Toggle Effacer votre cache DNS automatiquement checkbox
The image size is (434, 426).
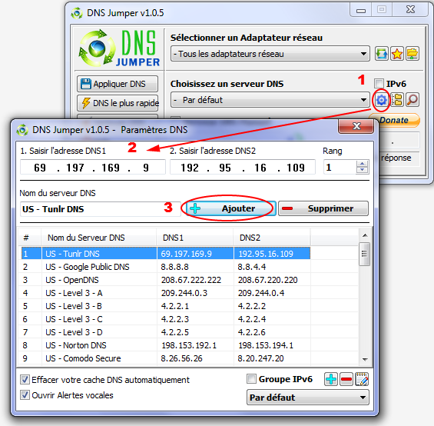[x=25, y=379]
